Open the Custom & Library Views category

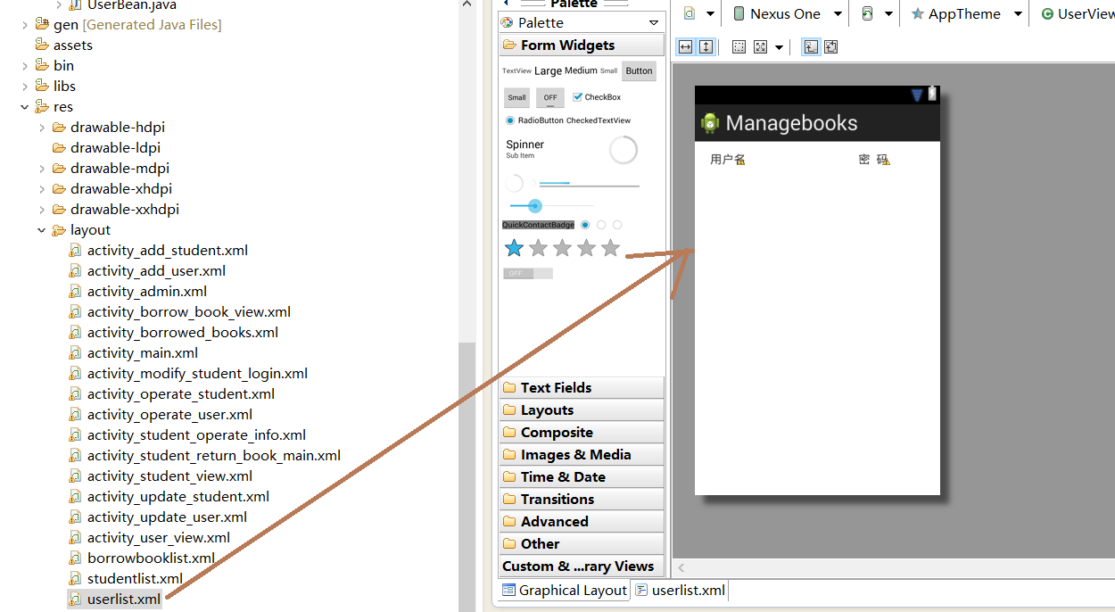582,566
